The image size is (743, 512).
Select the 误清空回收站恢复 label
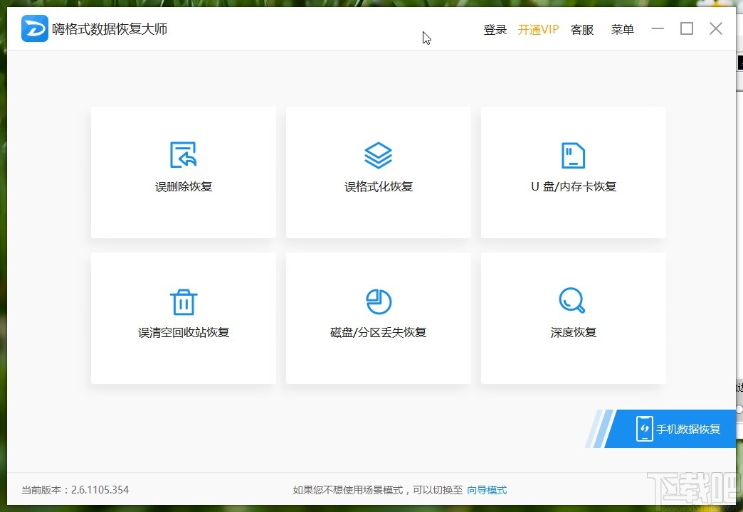[x=184, y=333]
